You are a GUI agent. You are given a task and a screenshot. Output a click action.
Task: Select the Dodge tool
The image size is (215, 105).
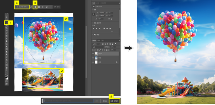point(7,54)
